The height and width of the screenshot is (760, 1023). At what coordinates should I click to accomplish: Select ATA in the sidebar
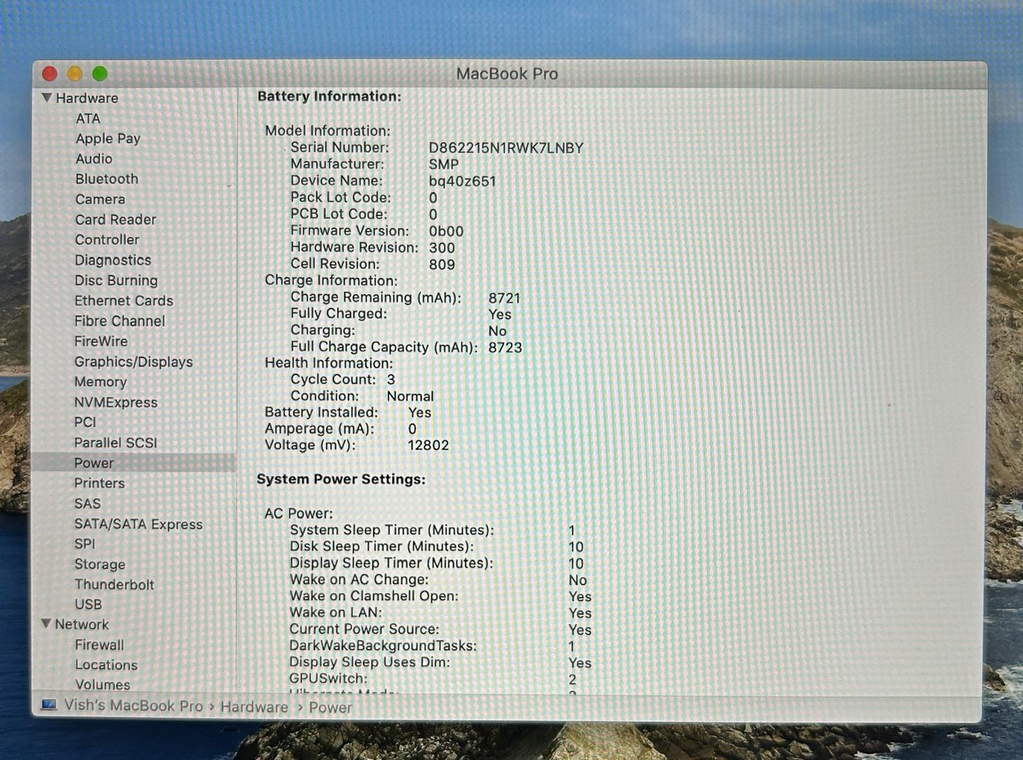88,118
